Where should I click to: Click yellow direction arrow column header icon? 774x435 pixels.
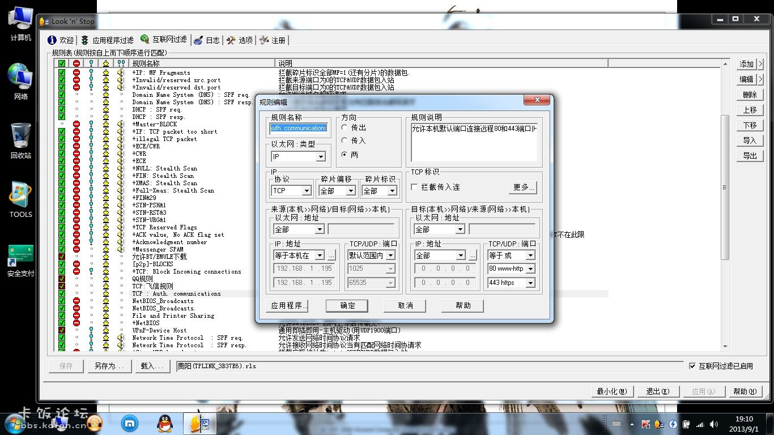coord(106,63)
